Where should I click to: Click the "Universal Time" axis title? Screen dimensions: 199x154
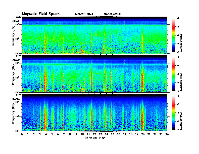tap(95, 138)
